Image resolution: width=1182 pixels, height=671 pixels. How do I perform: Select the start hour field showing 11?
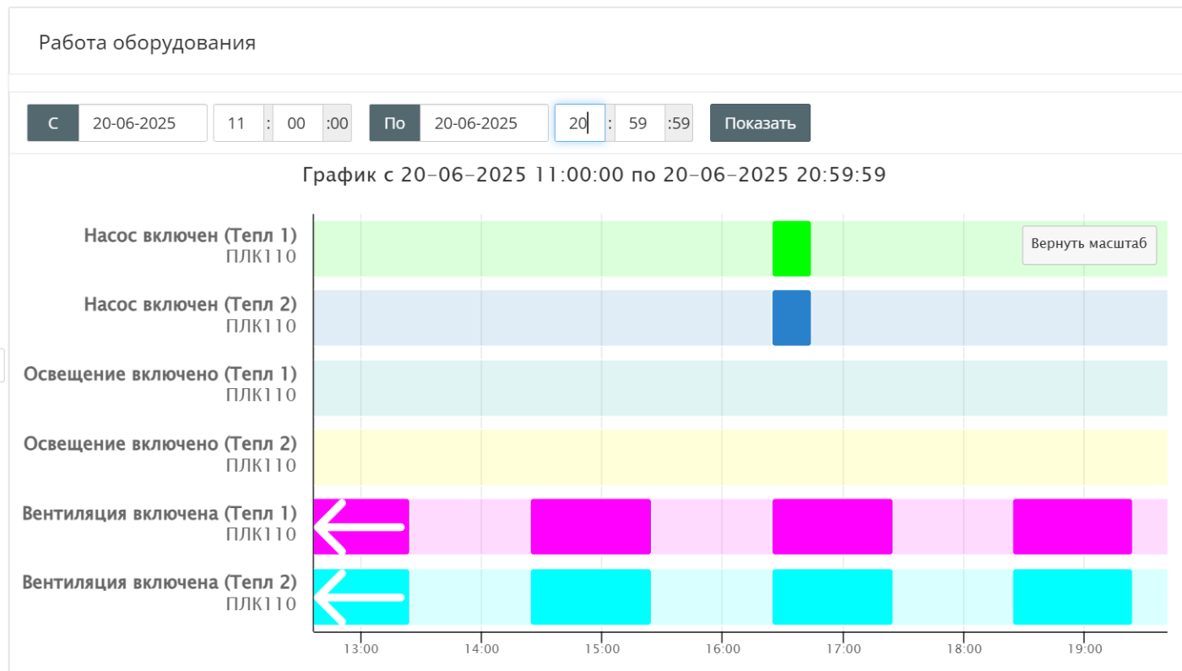coord(237,123)
